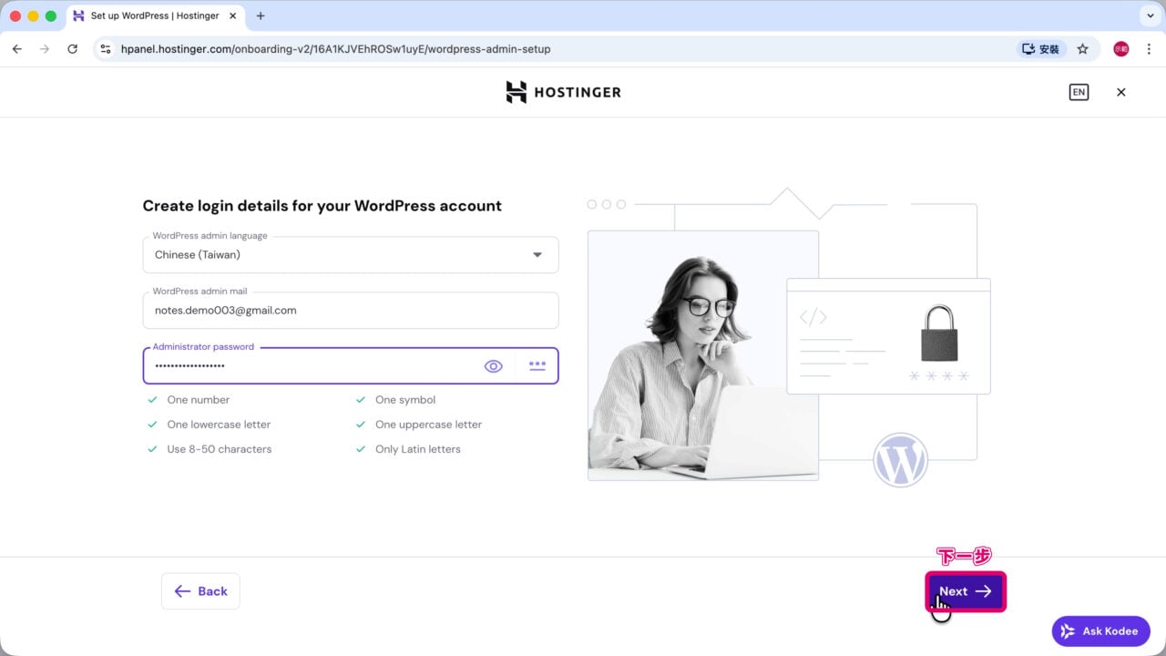Viewport: 1166px width, 656px height.
Task: Click the install app button in address bar
Action: [x=1041, y=49]
